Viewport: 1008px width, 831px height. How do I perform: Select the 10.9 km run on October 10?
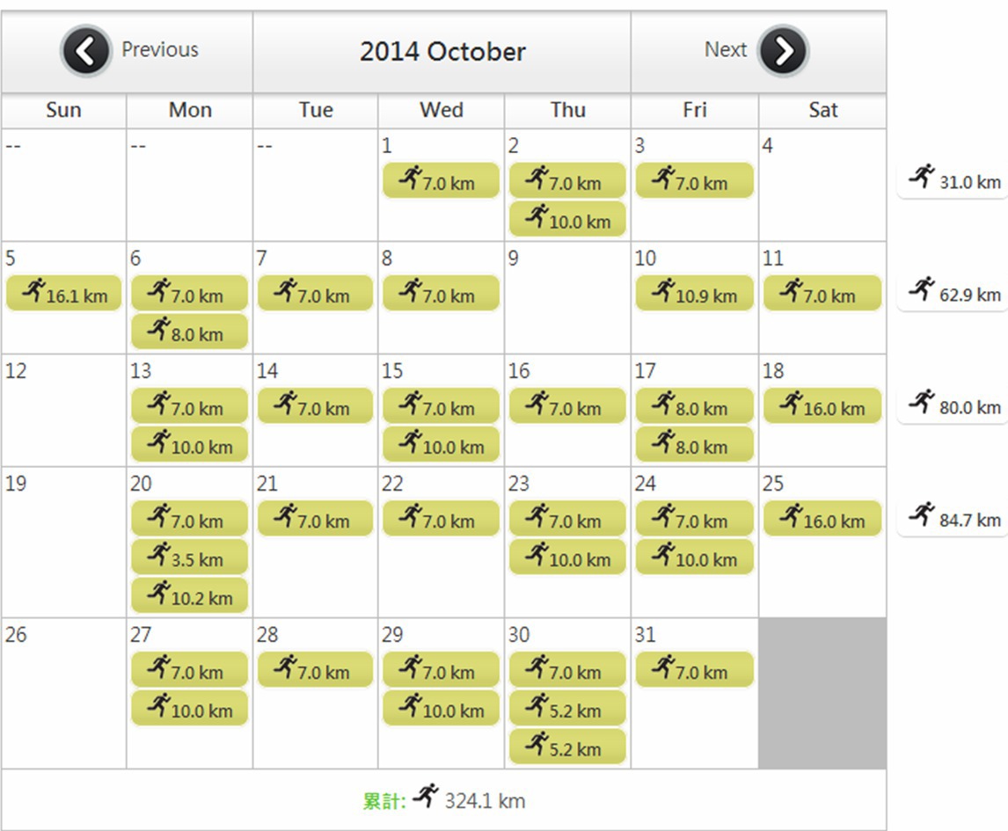(694, 294)
